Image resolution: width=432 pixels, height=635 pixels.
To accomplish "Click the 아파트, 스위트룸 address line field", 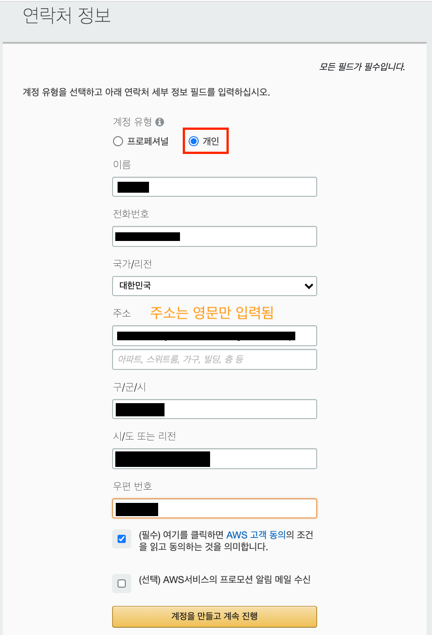I will point(214,359).
